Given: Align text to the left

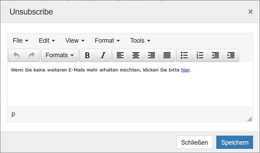Looking at the screenshot, I should coord(120,55).
